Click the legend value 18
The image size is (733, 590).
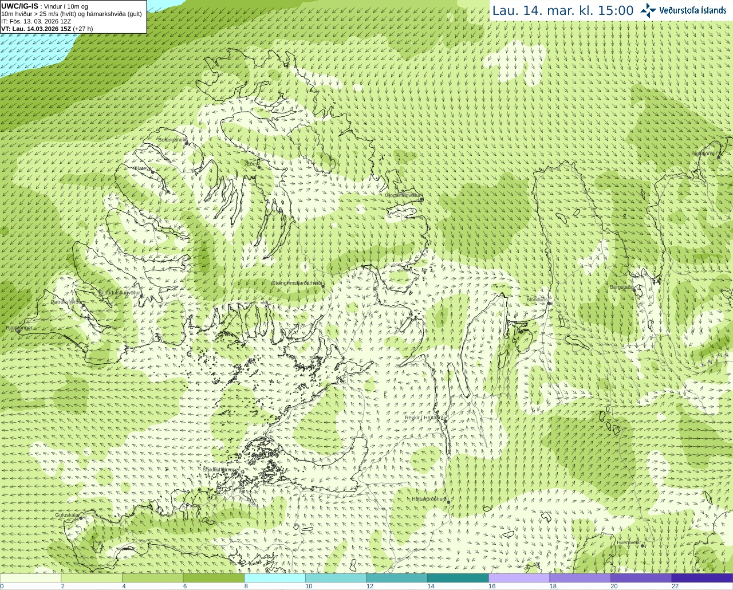coord(553,586)
